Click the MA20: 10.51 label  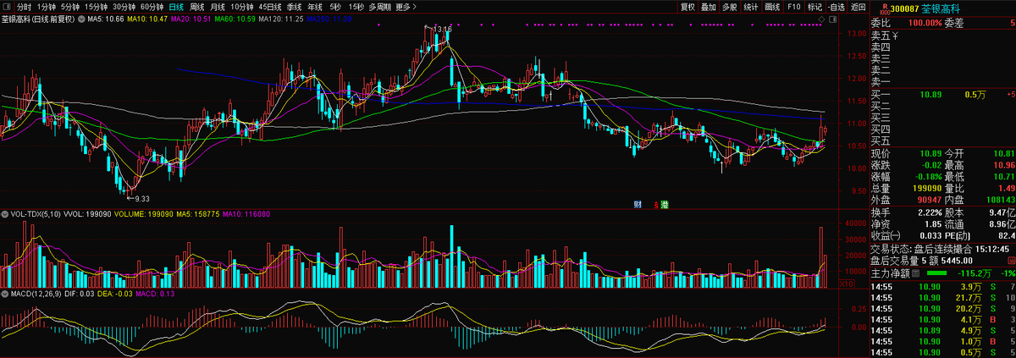191,18
